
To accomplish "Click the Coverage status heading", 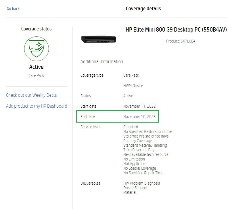I will pyautogui.click(x=36, y=29).
